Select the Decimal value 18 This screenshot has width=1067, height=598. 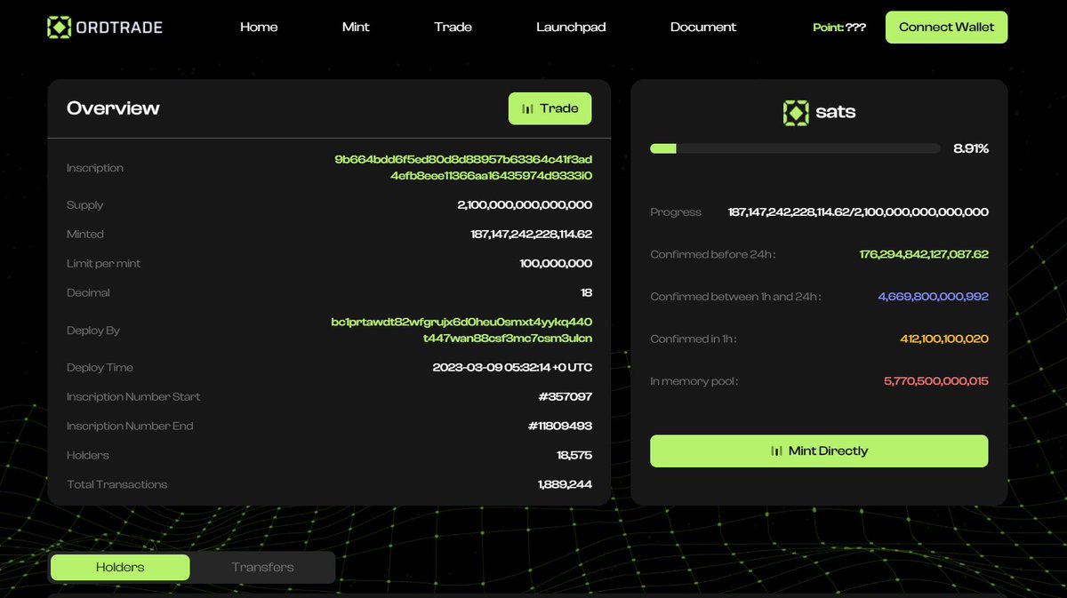tap(586, 292)
